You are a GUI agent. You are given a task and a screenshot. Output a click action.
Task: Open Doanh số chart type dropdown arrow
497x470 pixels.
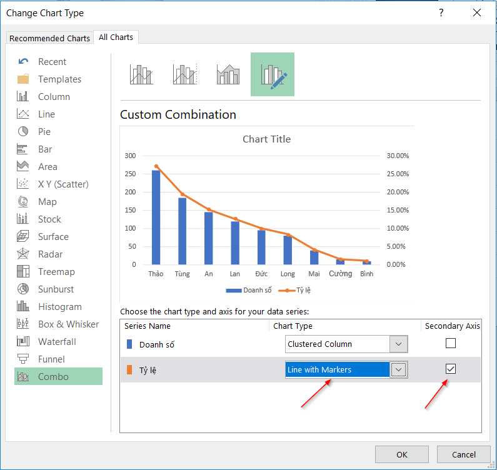398,344
